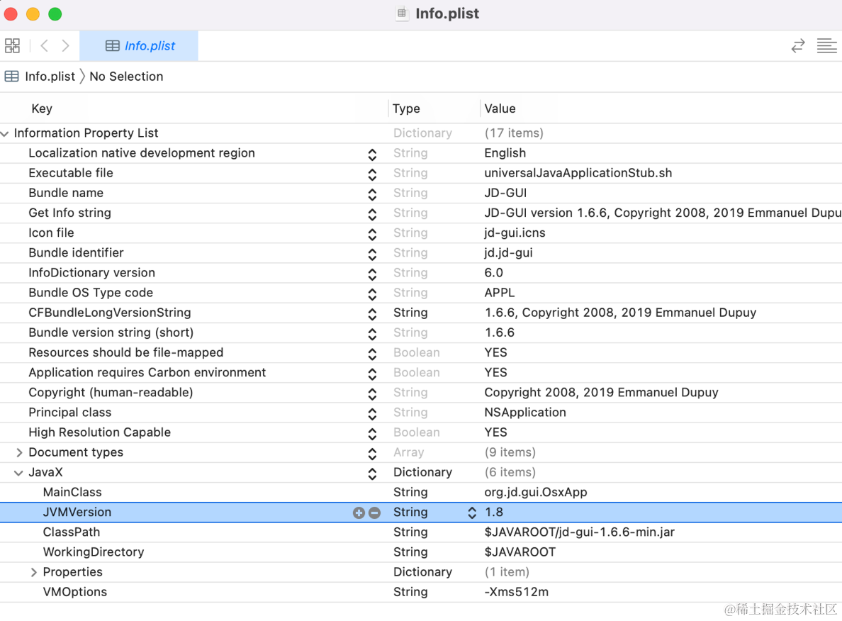Viewport: 842px width, 621px height.
Task: Click value universalJavaApplicationStub.sh
Action: coord(578,173)
